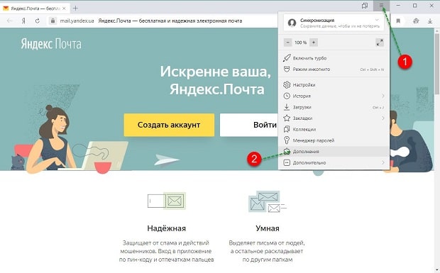440x273 pixels.
Task: Select Включить турбо menu item
Action: tap(334, 58)
